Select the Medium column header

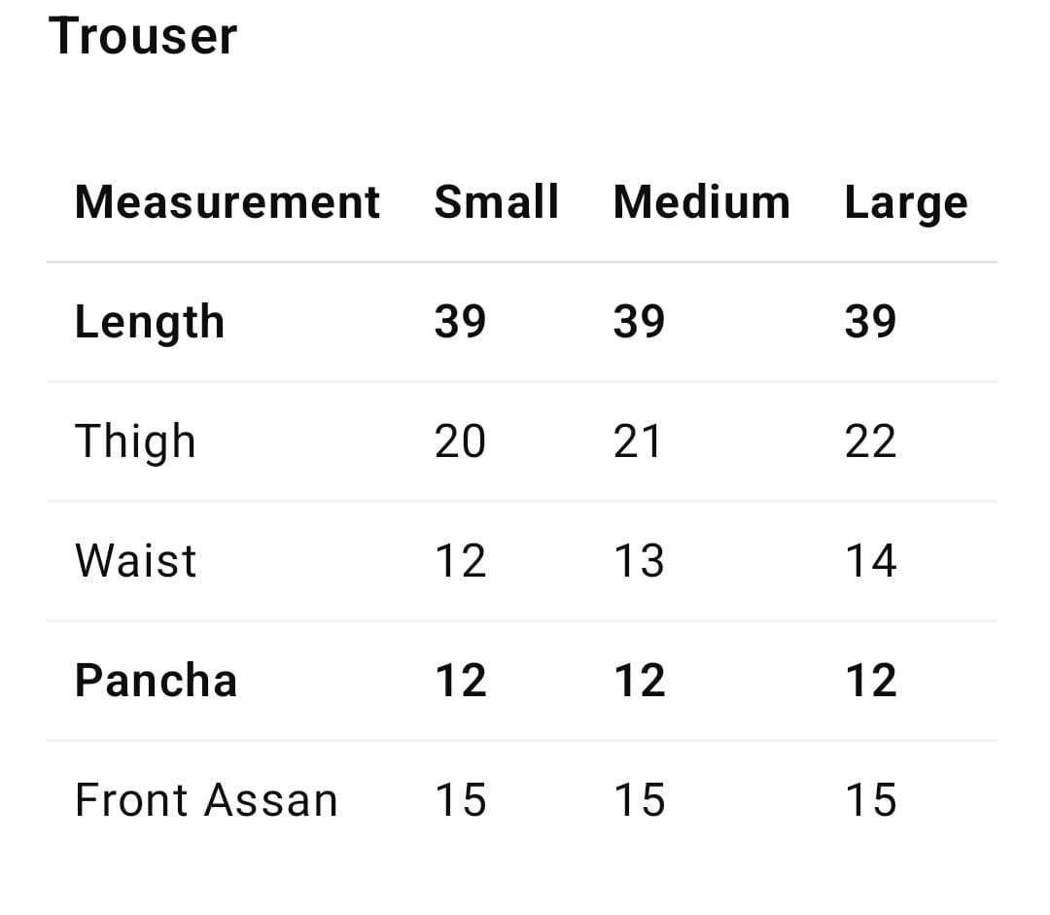[701, 202]
